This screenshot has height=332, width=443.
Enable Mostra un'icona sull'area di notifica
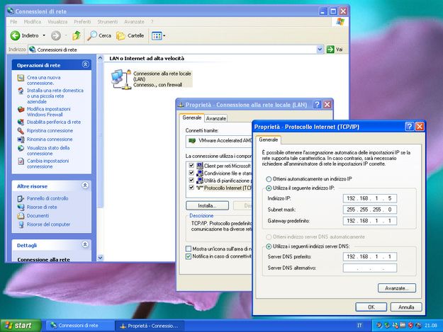click(x=189, y=248)
